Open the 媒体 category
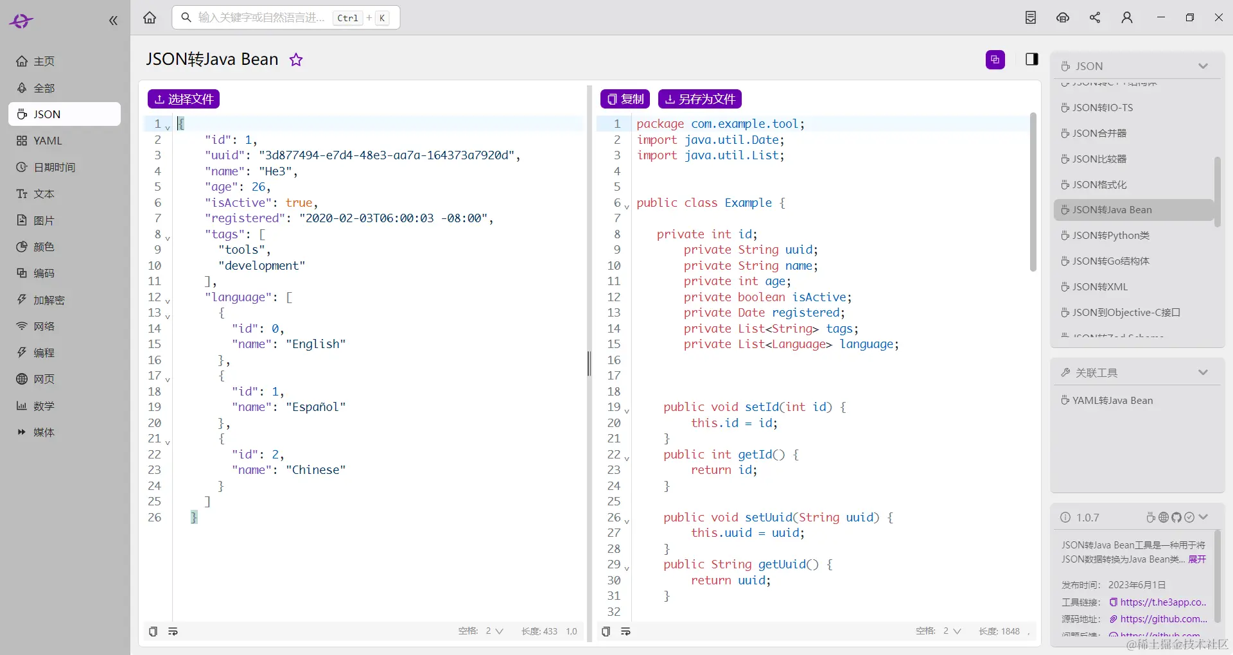Screen dimensions: 1233x655 pos(64,432)
